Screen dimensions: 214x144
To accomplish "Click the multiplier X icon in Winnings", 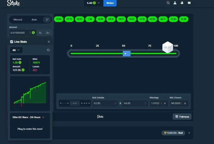I will 165,103.
